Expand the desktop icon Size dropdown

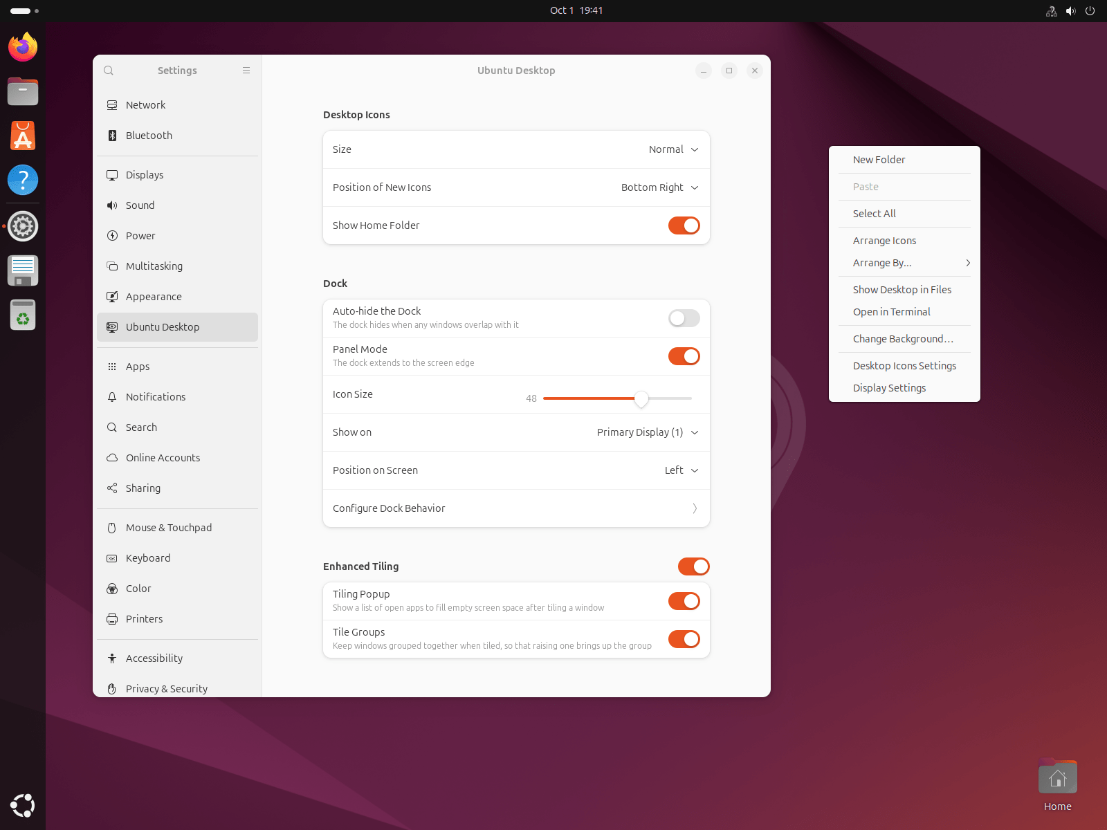coord(673,149)
